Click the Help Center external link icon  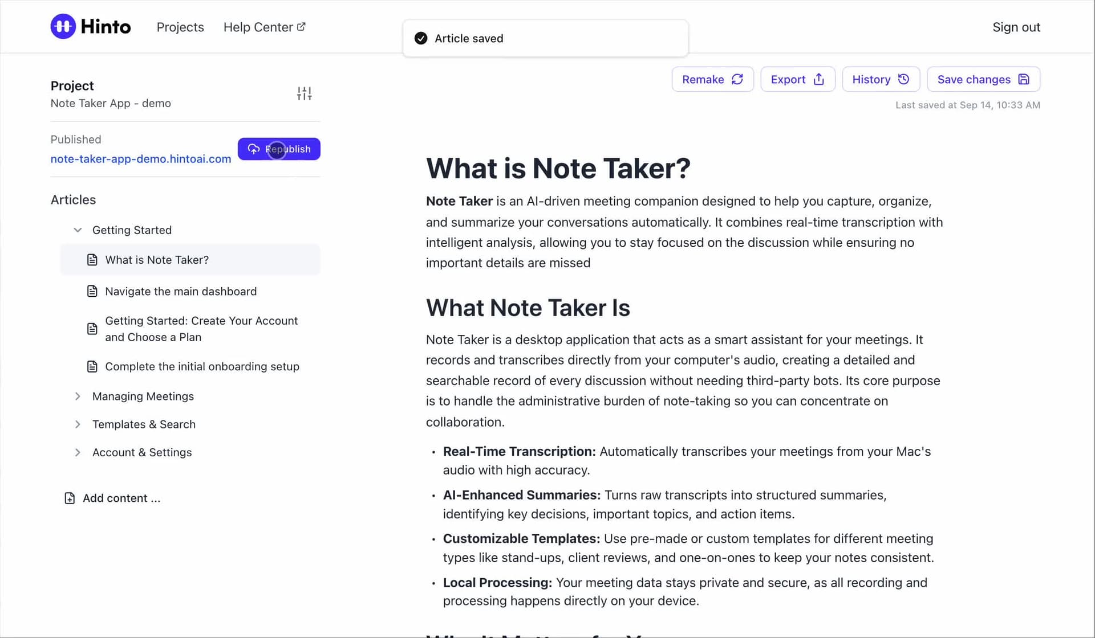(301, 27)
